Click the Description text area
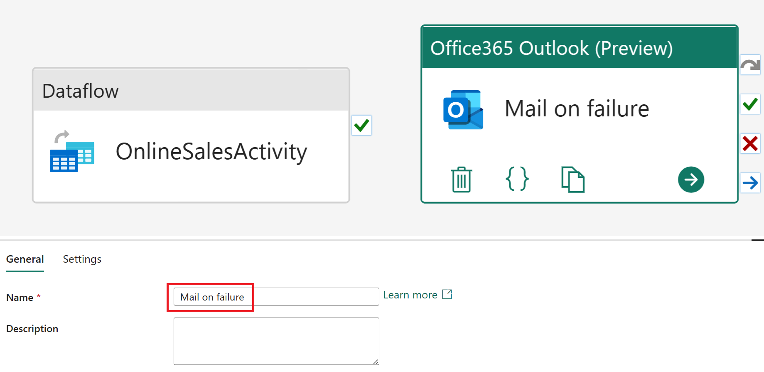 point(276,341)
